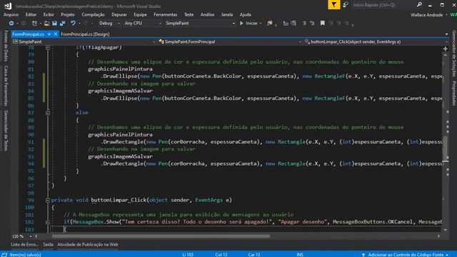
Task: Open the document tabs overflow arrow
Action: click(446, 34)
